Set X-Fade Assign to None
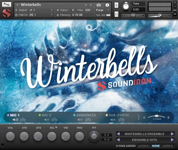 [x=156, y=146]
